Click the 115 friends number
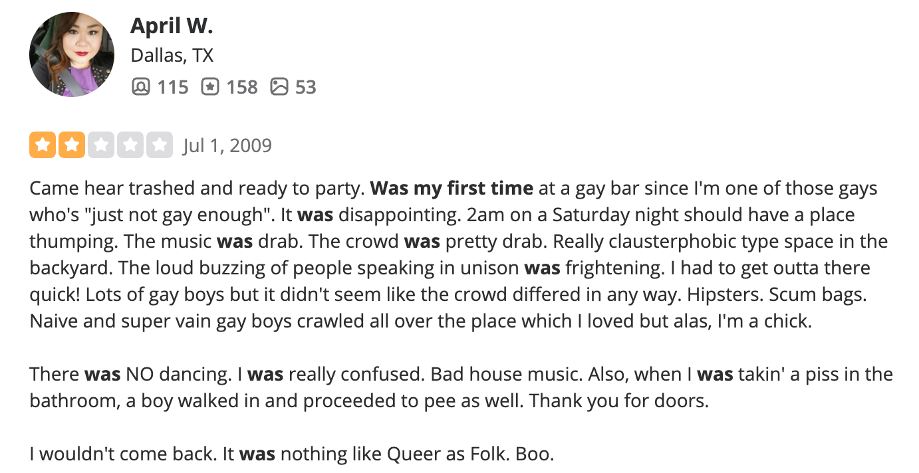The width and height of the screenshot is (919, 473). pos(173,87)
